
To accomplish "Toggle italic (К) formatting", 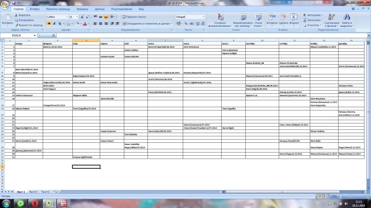I will coord(54,24).
